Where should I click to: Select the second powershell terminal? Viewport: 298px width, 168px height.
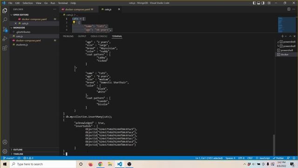[286, 46]
